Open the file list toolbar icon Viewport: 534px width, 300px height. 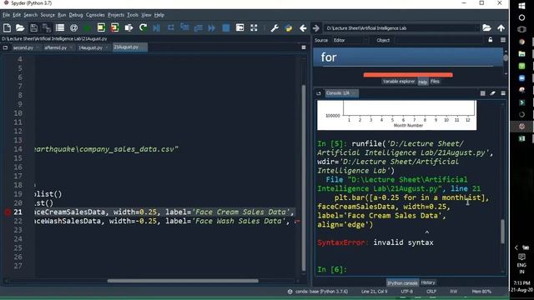pyautogui.click(x=60, y=27)
